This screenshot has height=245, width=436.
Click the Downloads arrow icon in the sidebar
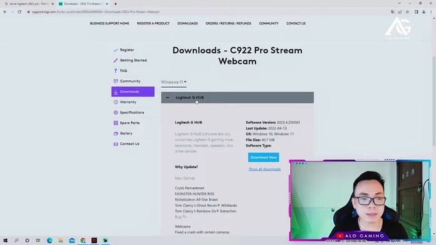coord(116,92)
